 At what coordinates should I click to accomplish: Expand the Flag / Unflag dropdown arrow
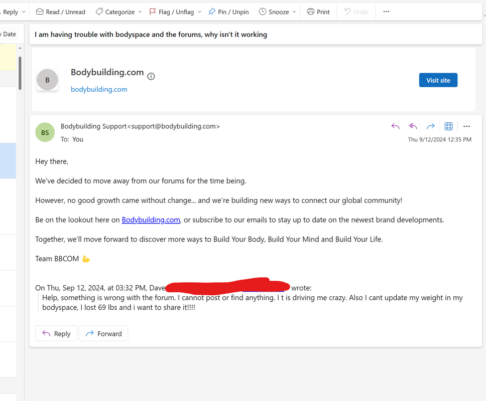tap(200, 12)
